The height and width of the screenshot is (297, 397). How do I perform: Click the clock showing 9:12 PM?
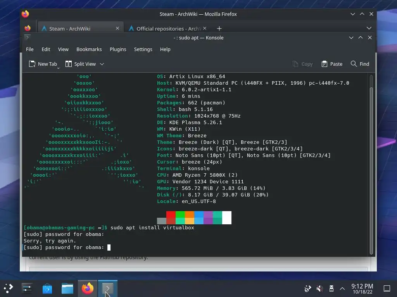(362, 288)
